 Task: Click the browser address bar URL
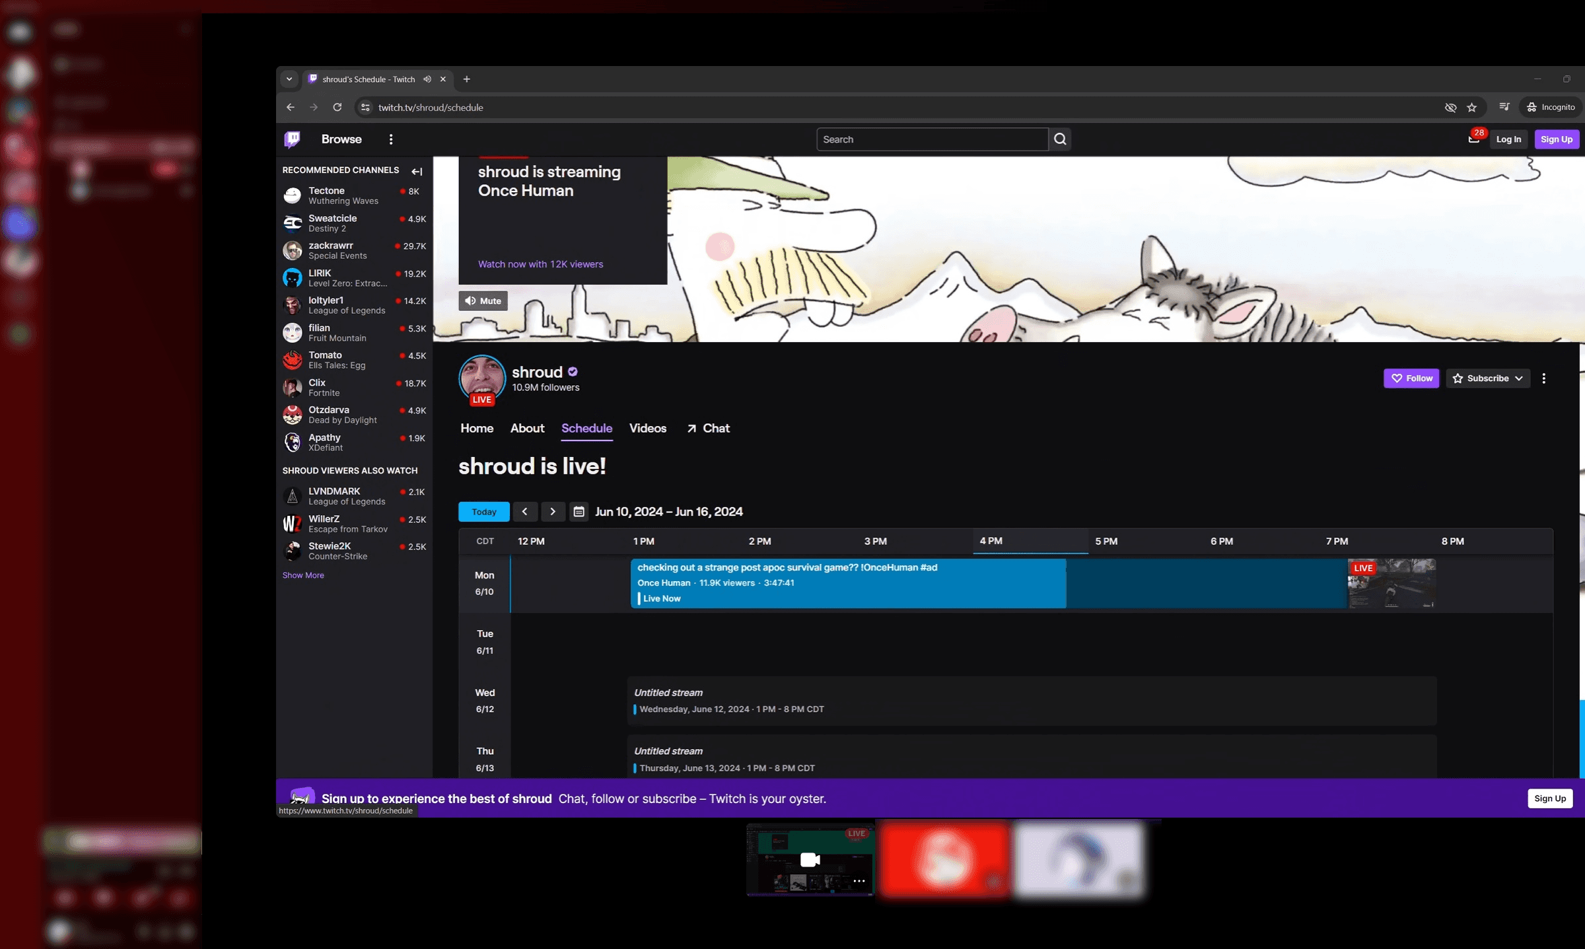[x=431, y=108]
